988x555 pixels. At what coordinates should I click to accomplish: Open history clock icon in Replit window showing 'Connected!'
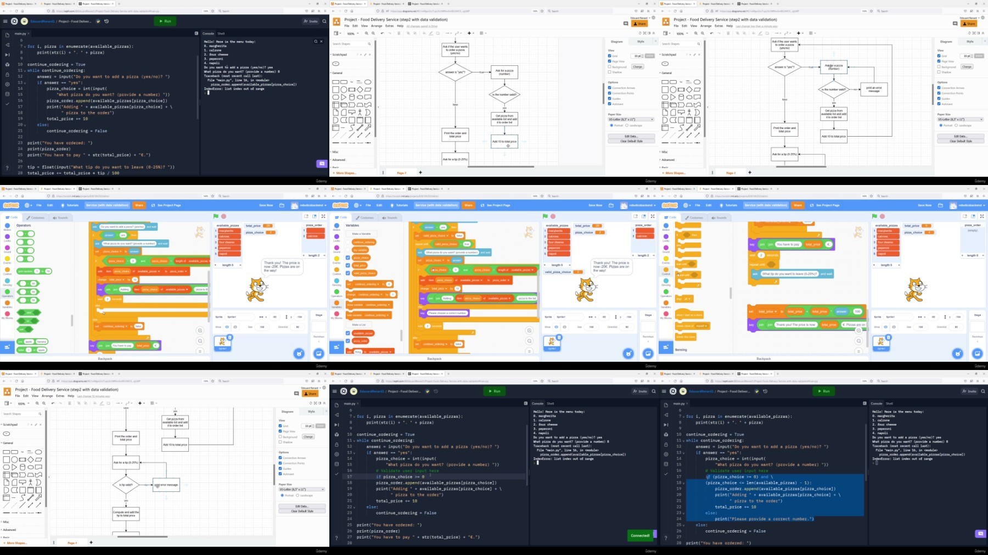[436, 391]
